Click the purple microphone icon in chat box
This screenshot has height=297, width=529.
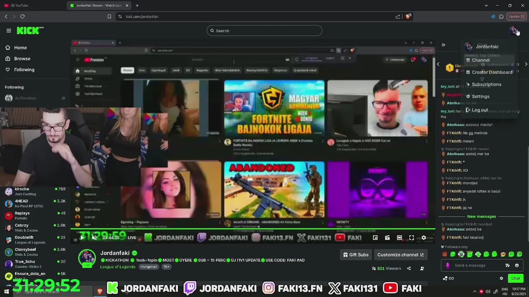point(447,265)
